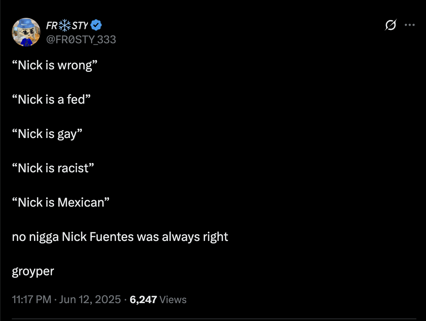Viewport: 426px width, 321px height.
Task: Click the 6,247 view count number
Action: click(143, 299)
